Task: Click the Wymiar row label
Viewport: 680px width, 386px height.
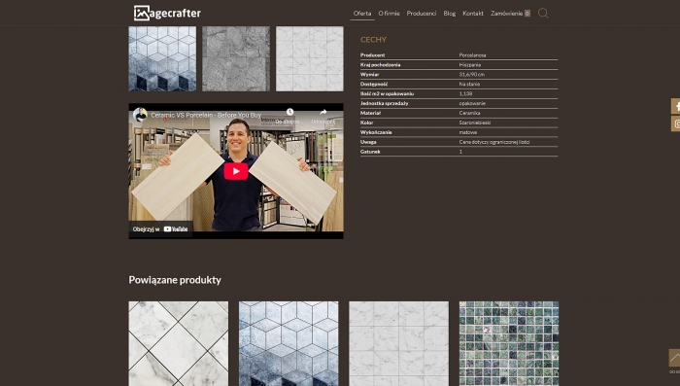Action: click(x=369, y=74)
